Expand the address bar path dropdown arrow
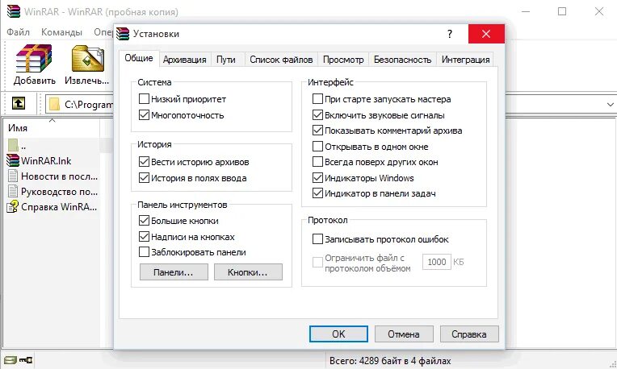The width and height of the screenshot is (617, 369). point(610,105)
